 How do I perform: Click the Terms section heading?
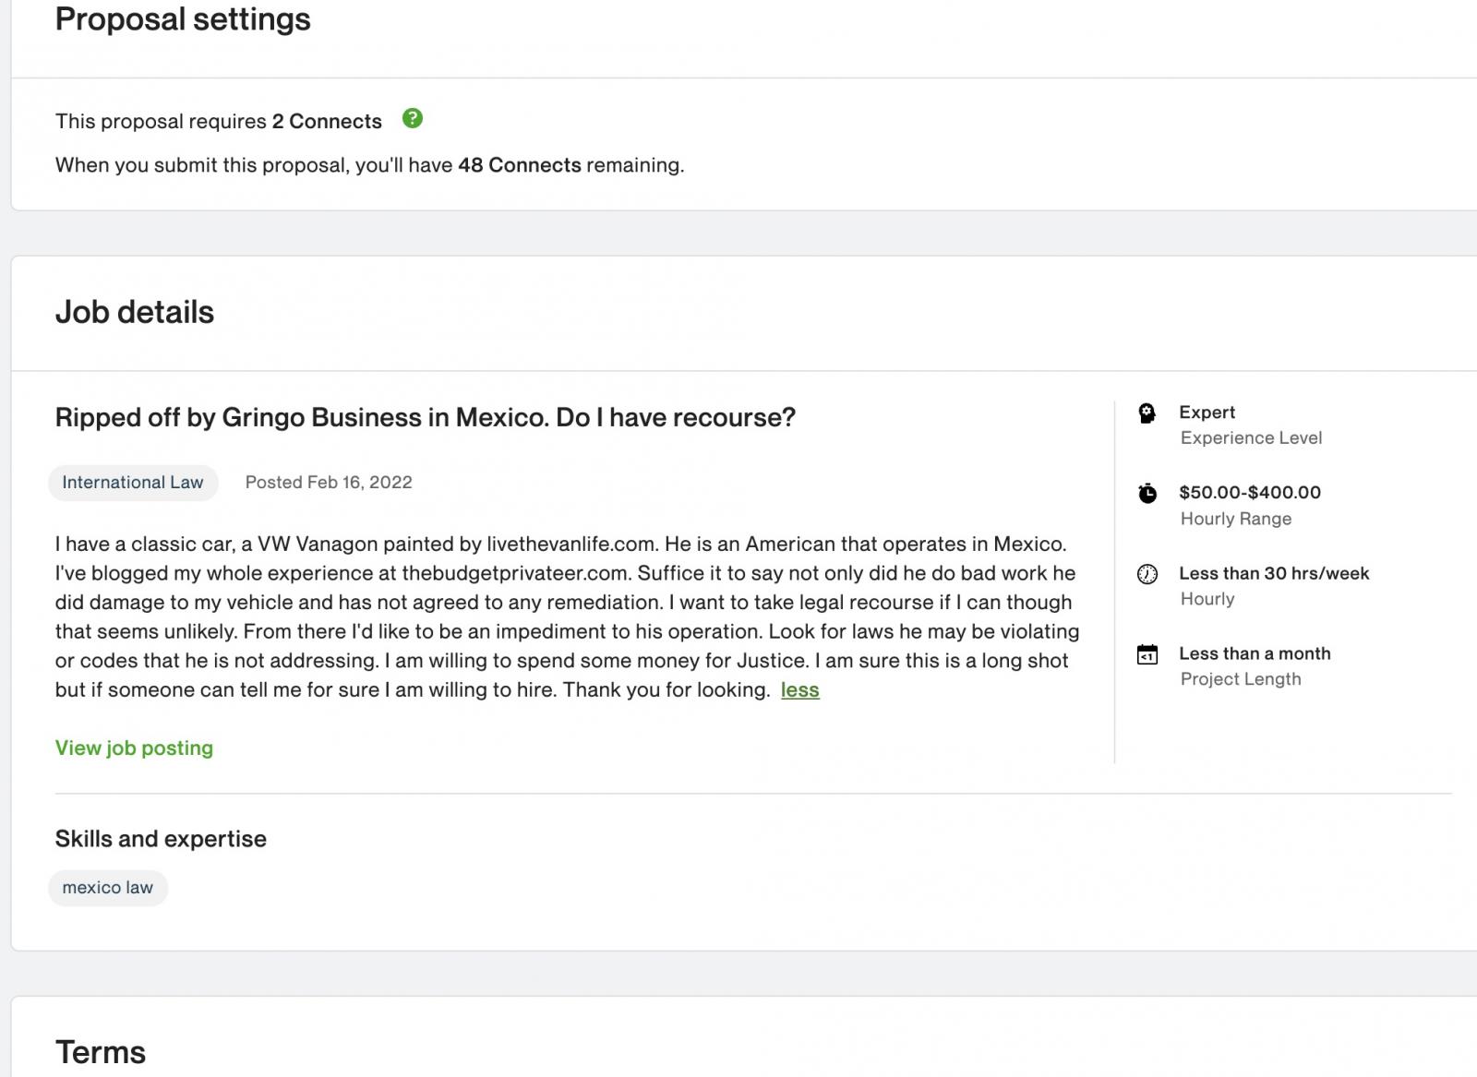click(101, 1052)
